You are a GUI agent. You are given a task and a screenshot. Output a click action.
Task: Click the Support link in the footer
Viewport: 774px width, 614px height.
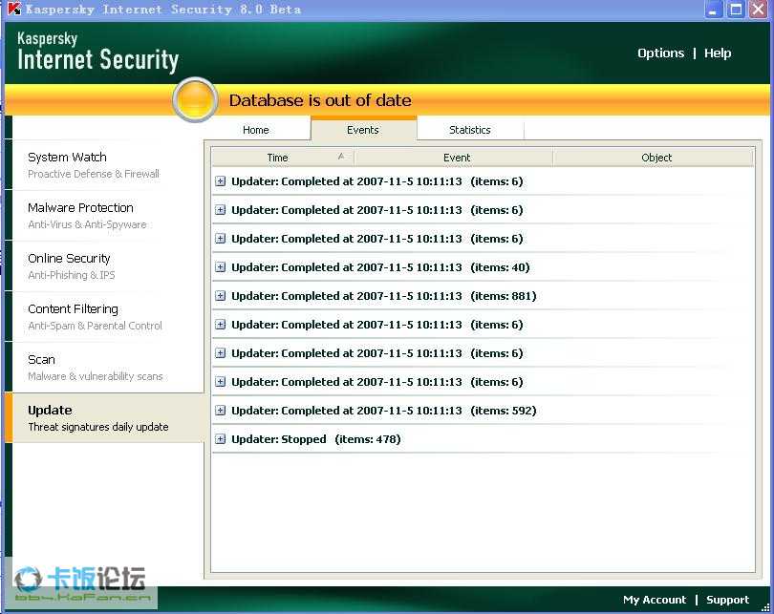point(727,600)
